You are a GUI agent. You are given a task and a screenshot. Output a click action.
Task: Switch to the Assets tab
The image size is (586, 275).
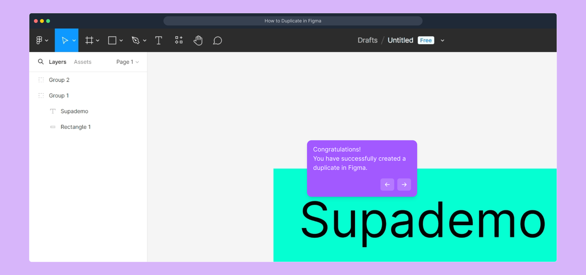pos(83,62)
